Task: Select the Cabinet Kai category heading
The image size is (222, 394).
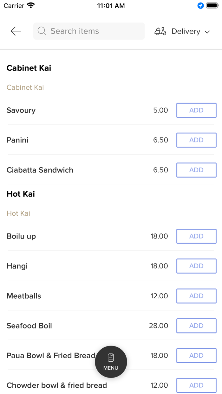Action: pos(29,68)
